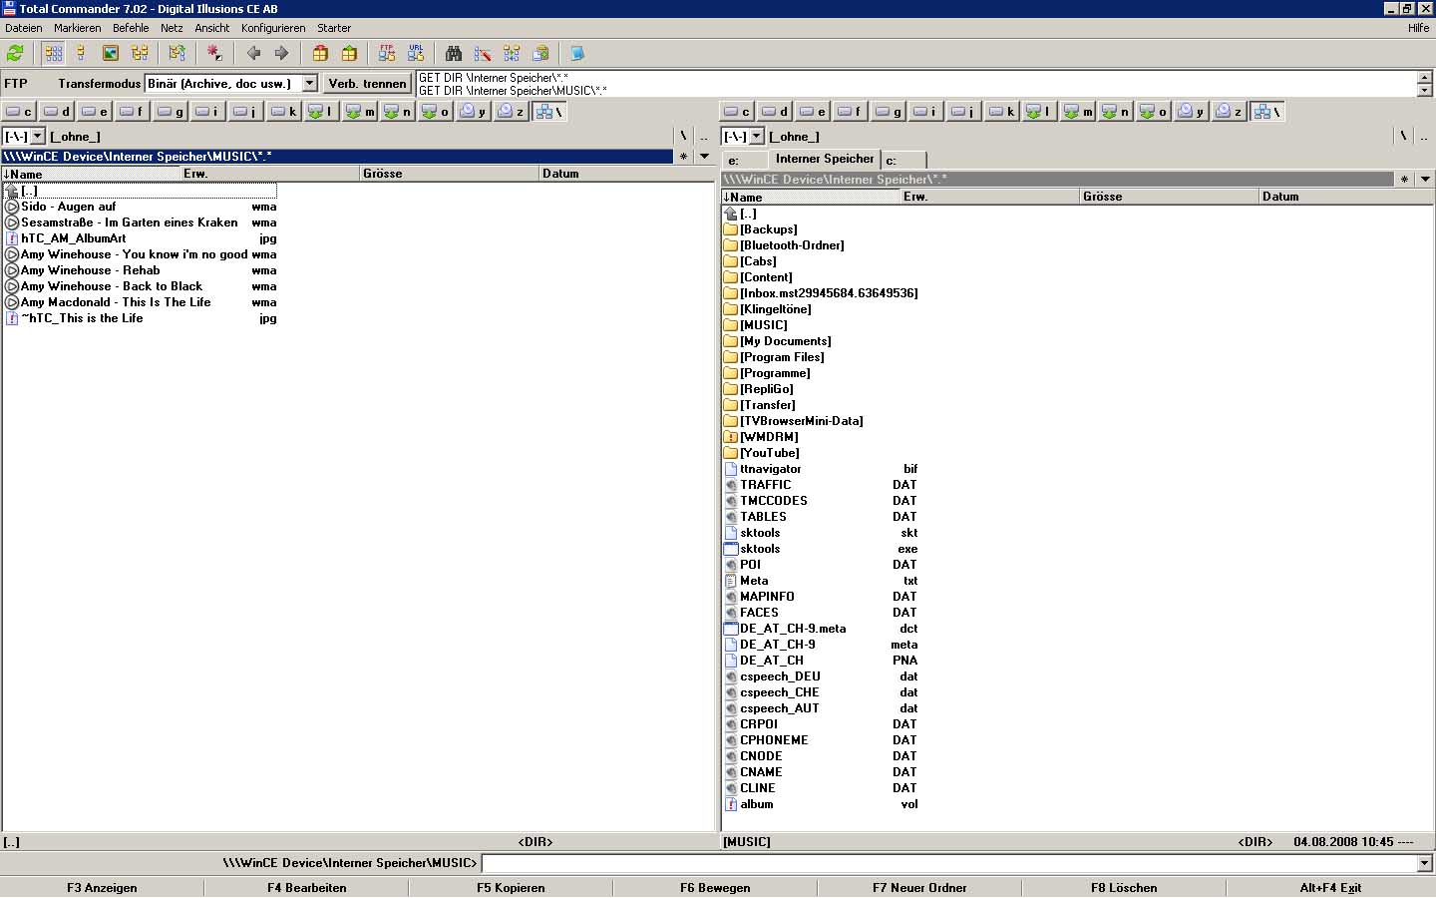Select the ttnavigator bif file
Viewport: 1436px width, 898px height.
pyautogui.click(x=821, y=469)
